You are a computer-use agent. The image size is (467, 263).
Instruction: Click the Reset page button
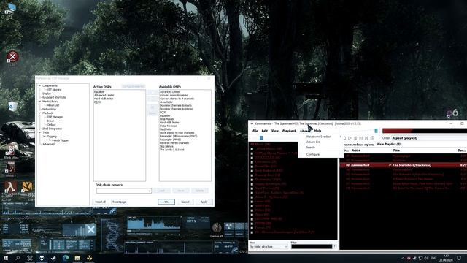pyautogui.click(x=119, y=202)
